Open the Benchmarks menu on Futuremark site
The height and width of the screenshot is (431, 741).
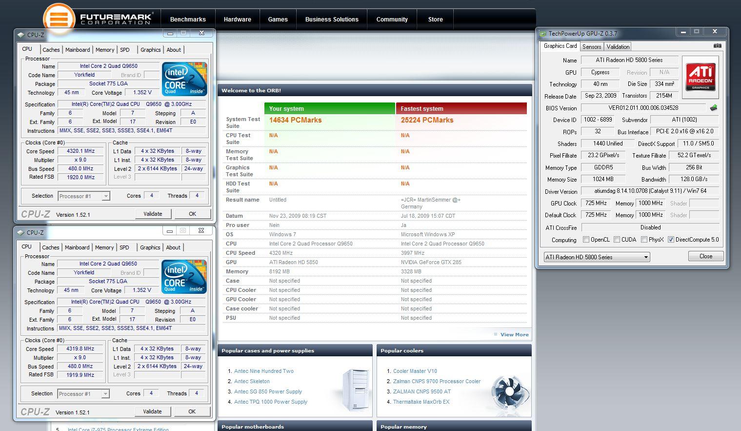coord(188,20)
